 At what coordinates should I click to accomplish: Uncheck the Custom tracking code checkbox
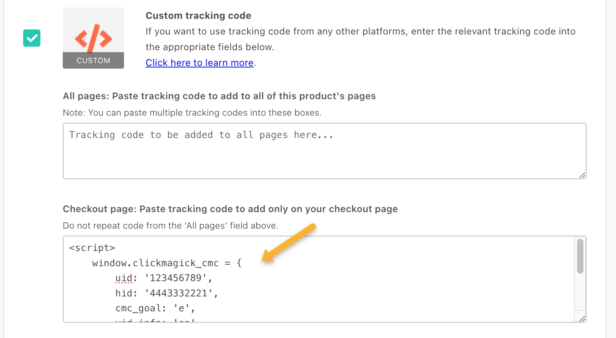(x=32, y=38)
